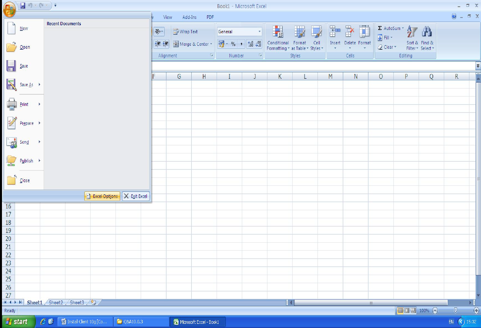The image size is (481, 328).
Task: Choose Close in the Office menu
Action: click(24, 180)
